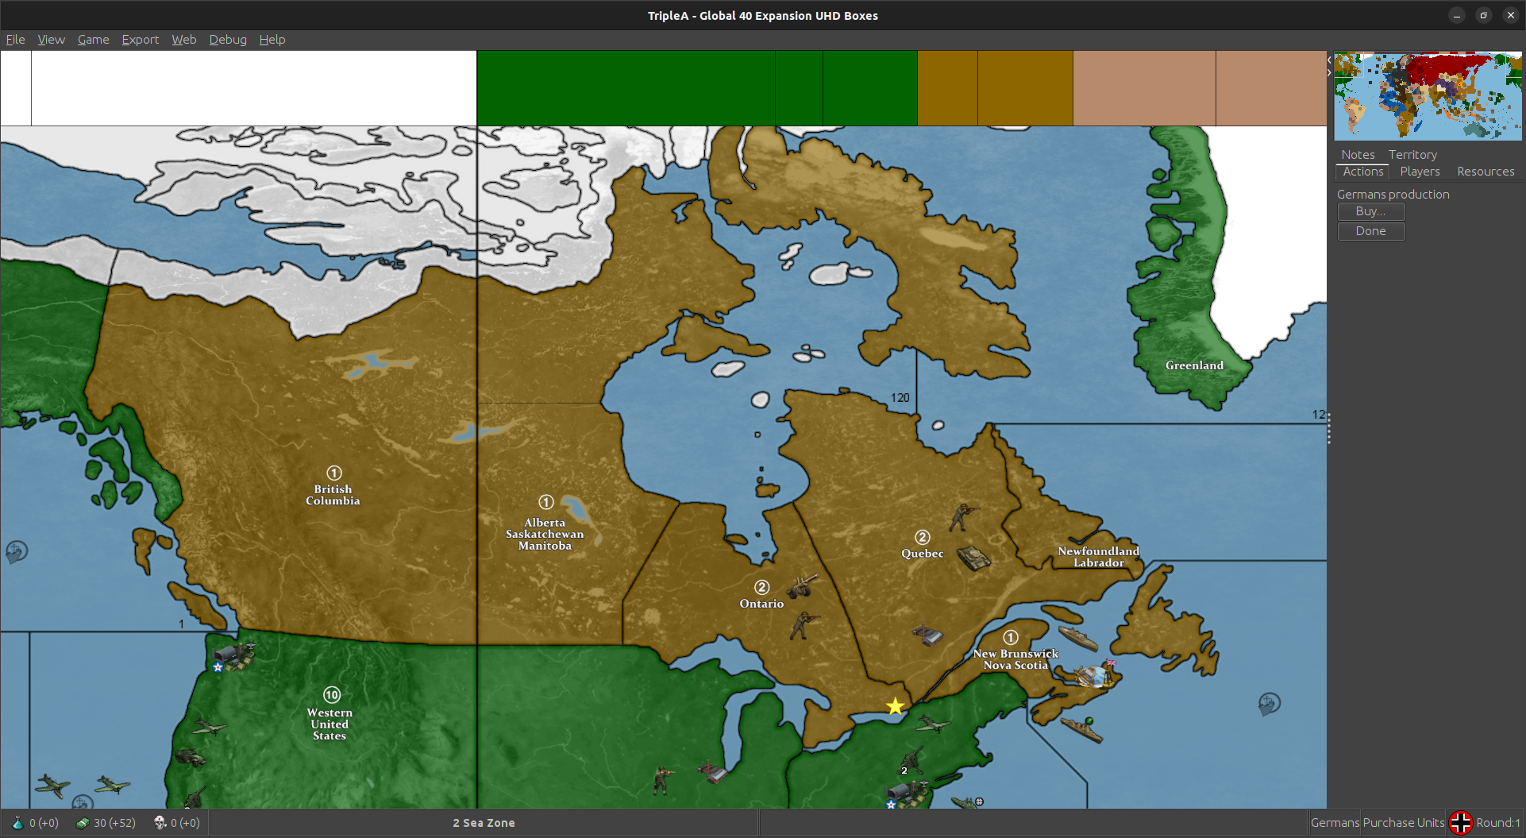Click the Western United States label

click(x=329, y=724)
